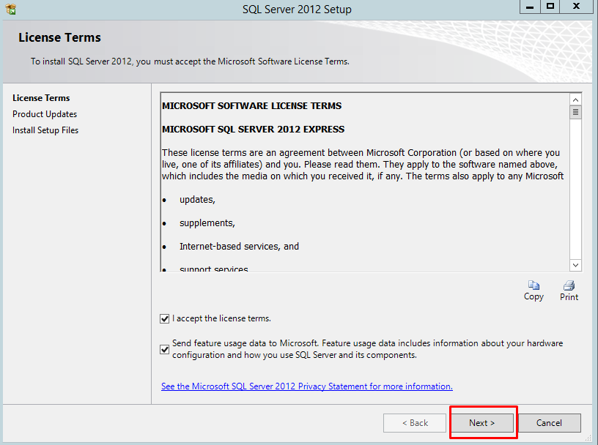Click the Back button
The width and height of the screenshot is (598, 445).
click(415, 423)
